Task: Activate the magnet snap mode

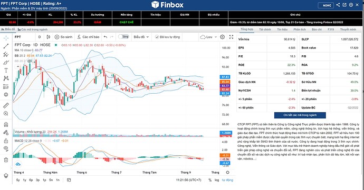Action: click(6, 124)
